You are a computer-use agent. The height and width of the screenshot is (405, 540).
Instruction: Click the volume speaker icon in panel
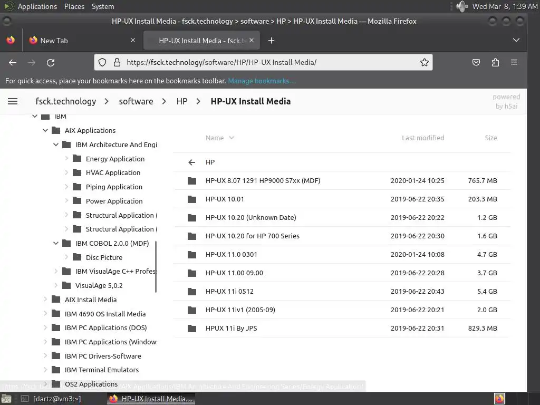coord(461,6)
